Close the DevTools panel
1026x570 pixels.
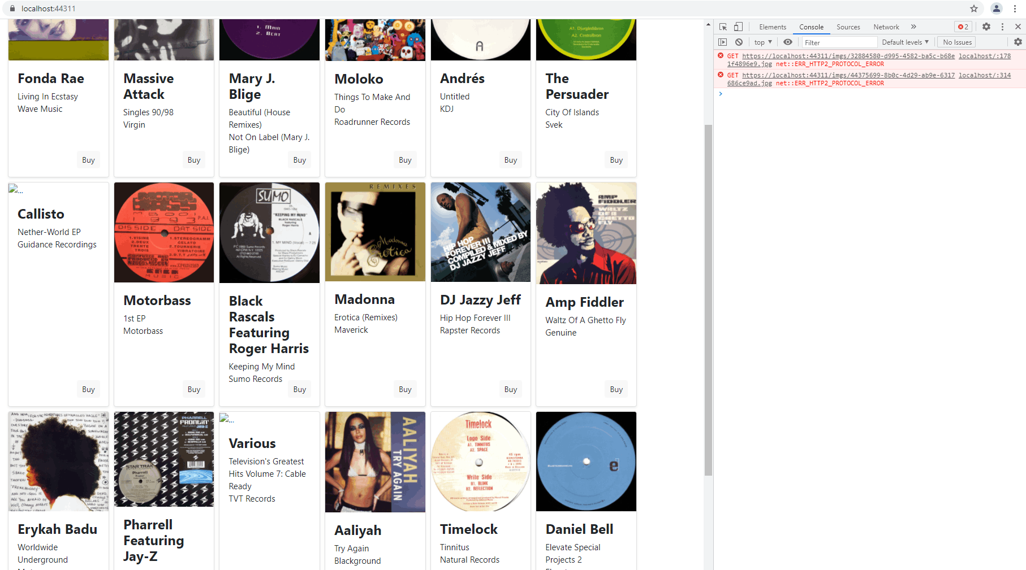coord(1018,27)
